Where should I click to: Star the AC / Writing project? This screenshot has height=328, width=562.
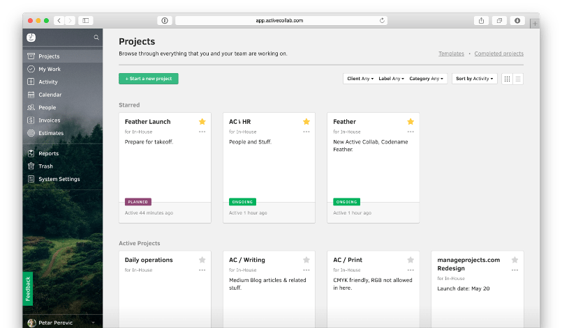306,260
